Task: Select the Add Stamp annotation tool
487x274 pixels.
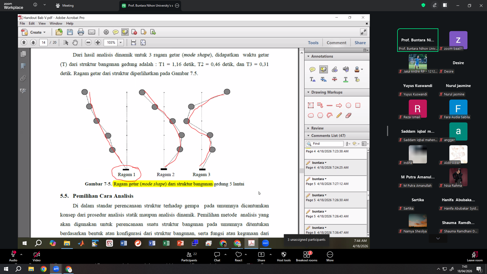Action: (x=357, y=69)
